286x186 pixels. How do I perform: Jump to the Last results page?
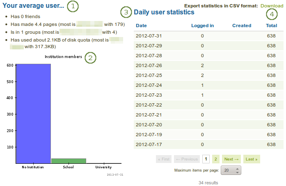[252, 159]
